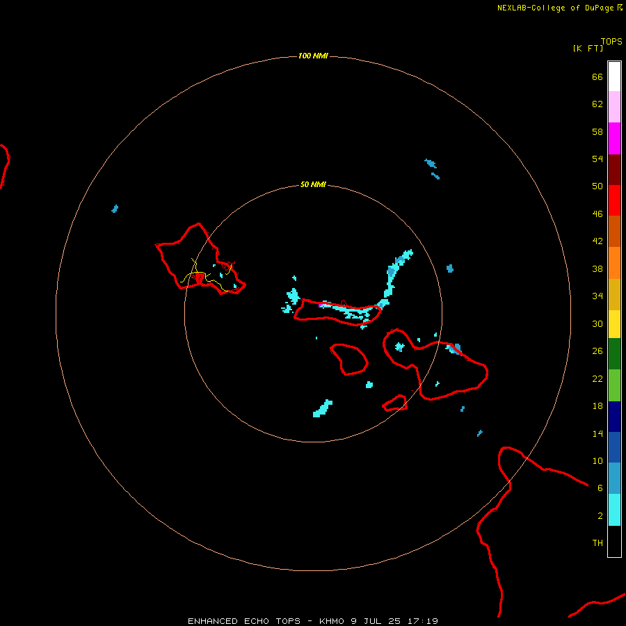Click the legend value 26

click(x=597, y=351)
